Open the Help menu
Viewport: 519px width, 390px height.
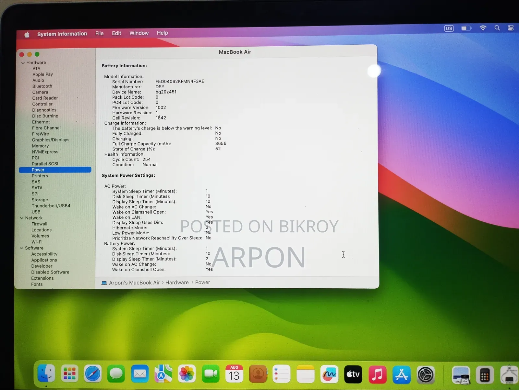point(163,33)
